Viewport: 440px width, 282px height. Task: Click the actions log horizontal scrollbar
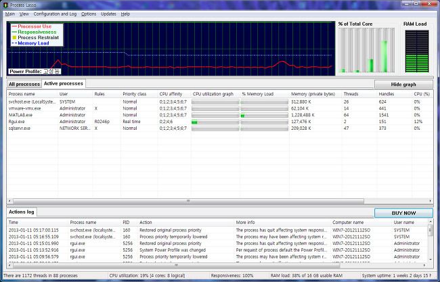tap(177, 265)
